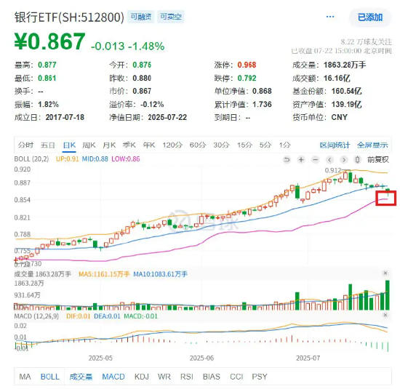
Task: Switch to the 5分 chart period
Action: pyautogui.click(x=265, y=145)
